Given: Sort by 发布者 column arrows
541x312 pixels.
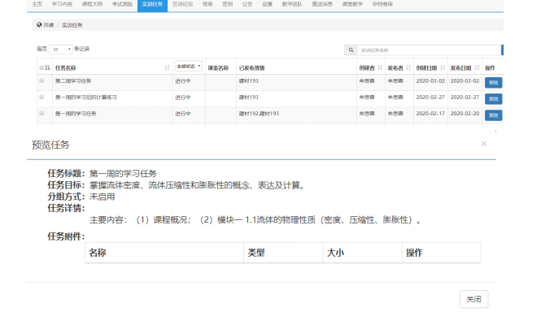Looking at the screenshot, I should (x=408, y=67).
